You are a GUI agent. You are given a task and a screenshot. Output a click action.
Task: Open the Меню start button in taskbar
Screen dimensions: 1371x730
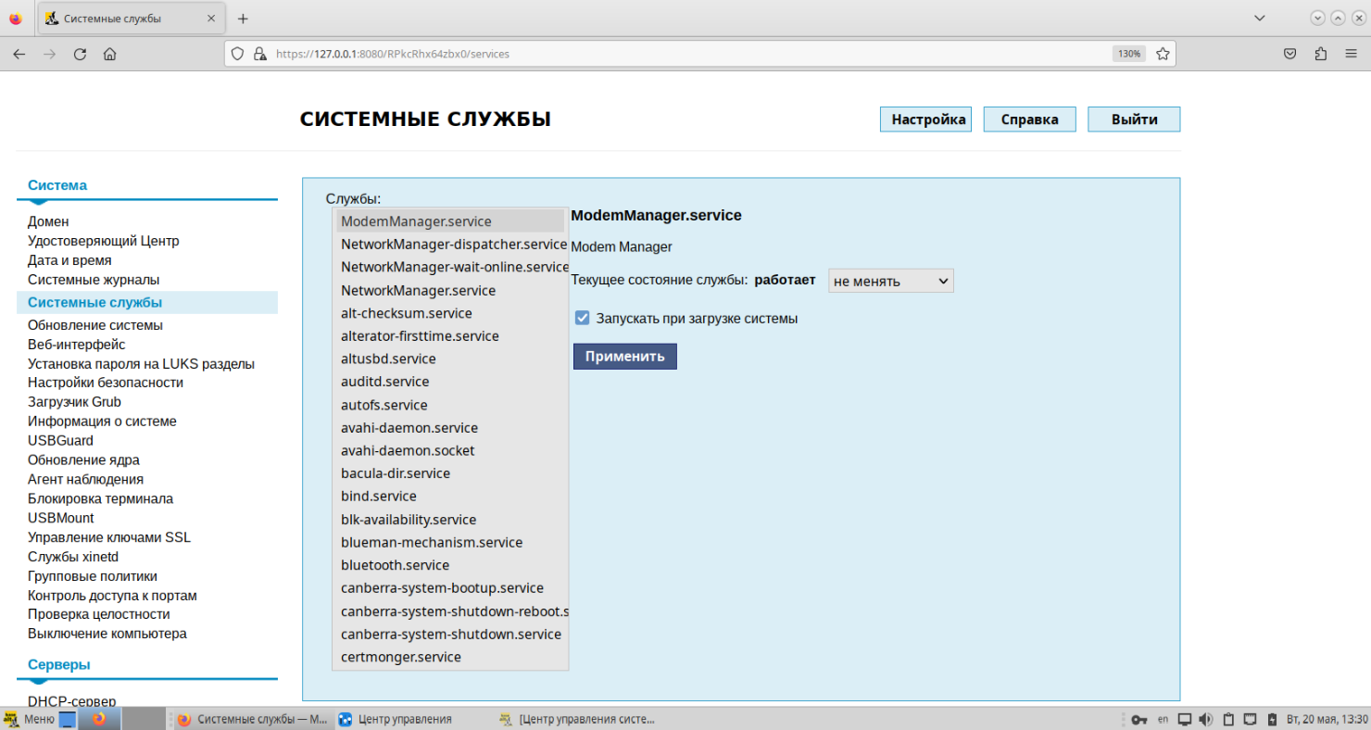[x=30, y=719]
